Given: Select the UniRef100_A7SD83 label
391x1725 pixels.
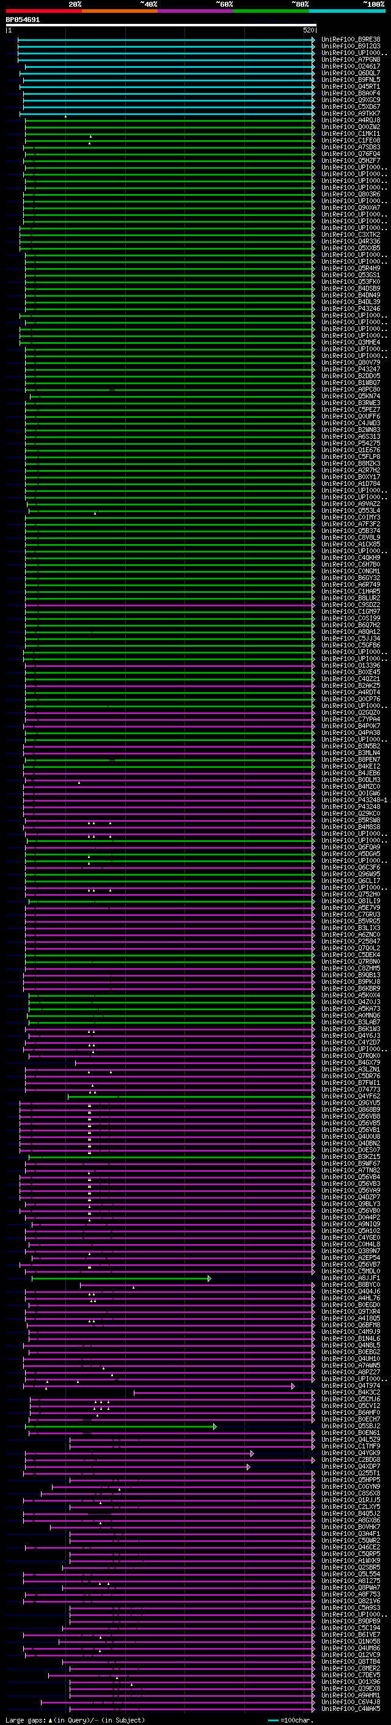Looking at the screenshot, I should (351, 147).
